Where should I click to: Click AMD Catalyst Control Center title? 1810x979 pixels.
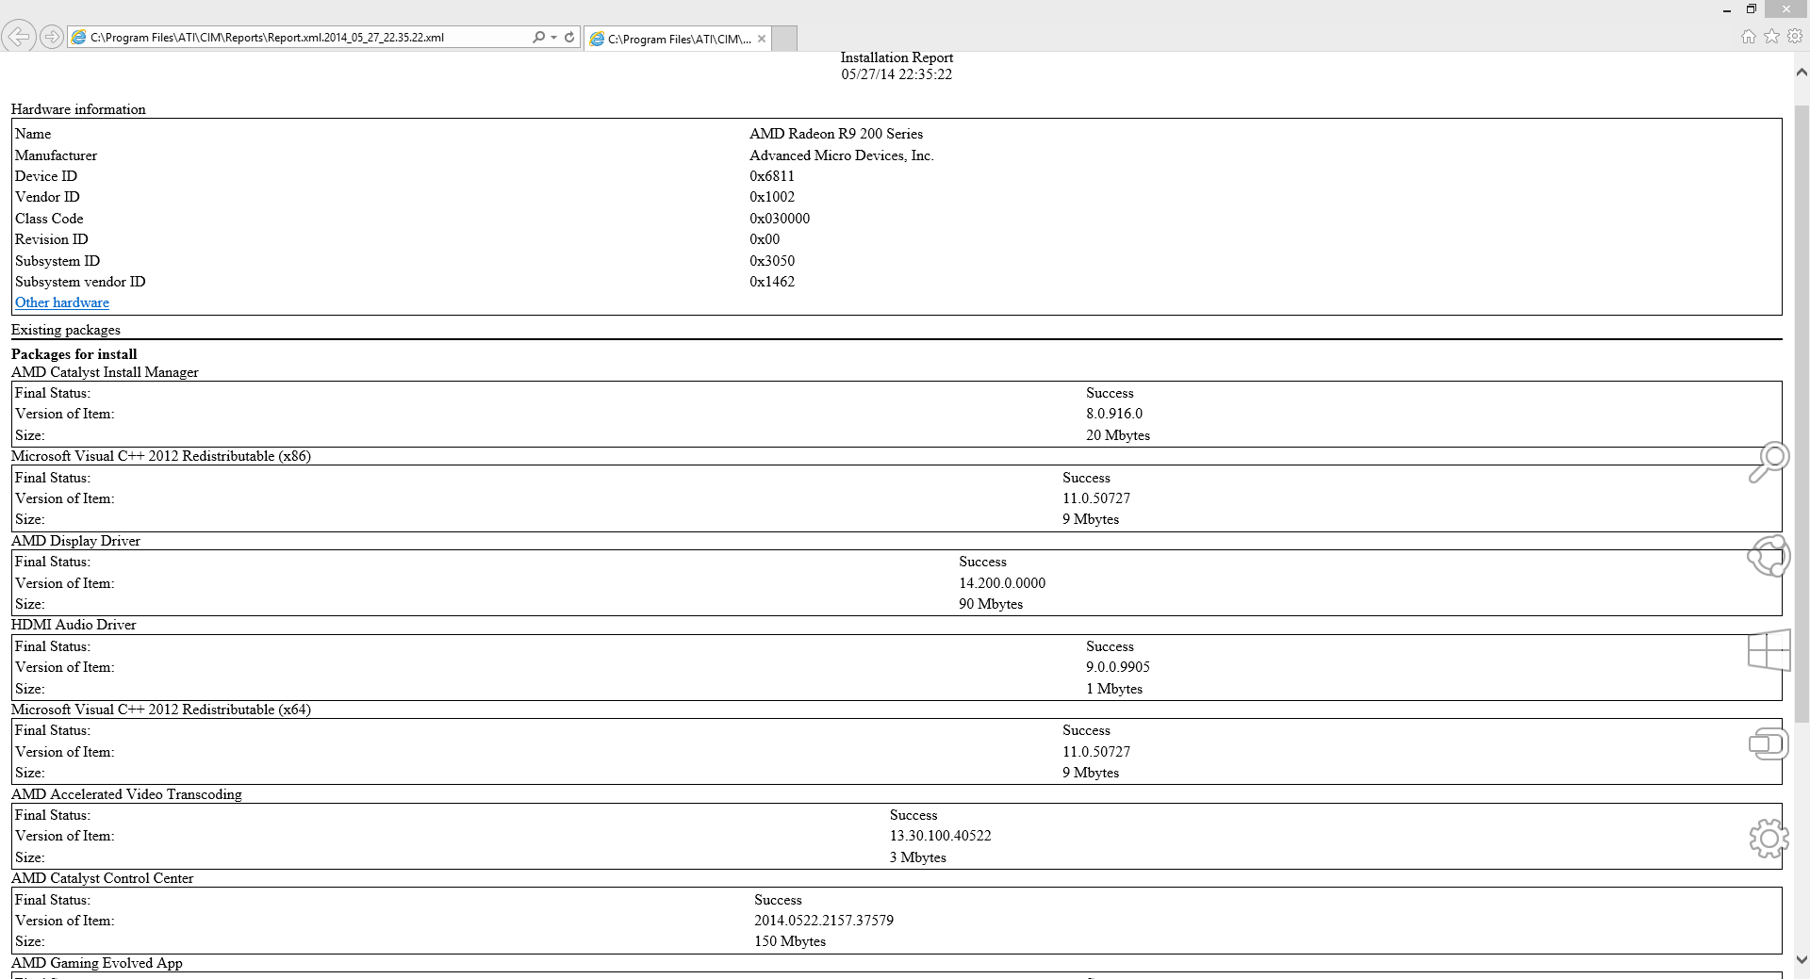[103, 878]
